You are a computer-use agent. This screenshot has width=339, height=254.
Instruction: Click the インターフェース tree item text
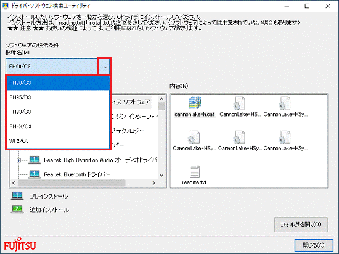pyautogui.click(x=135, y=117)
